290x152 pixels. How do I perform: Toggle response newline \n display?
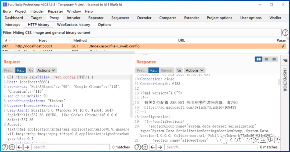pos(179,70)
